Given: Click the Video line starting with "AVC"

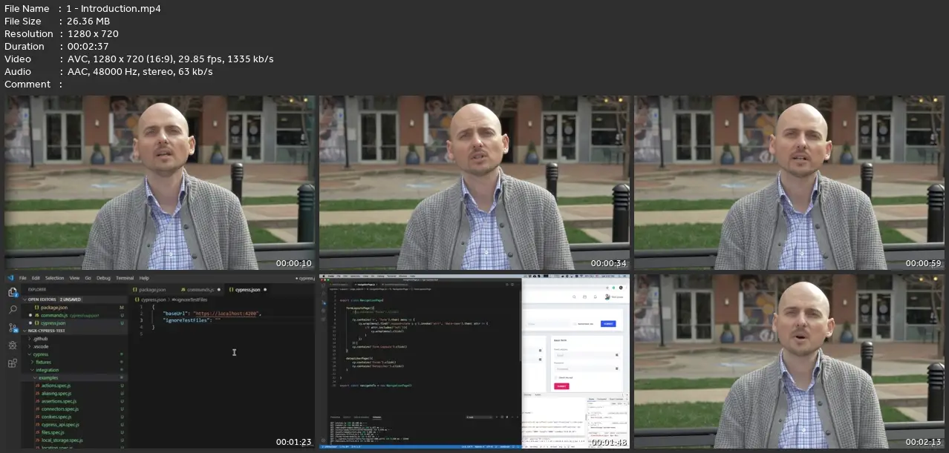Looking at the screenshot, I should [170, 59].
